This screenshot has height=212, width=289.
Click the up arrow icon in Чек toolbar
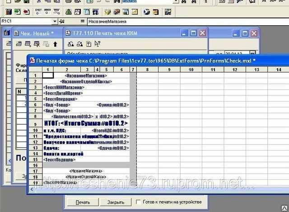click(x=55, y=44)
